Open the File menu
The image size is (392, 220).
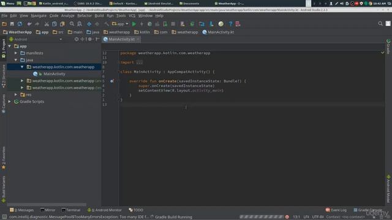[x=4, y=16]
